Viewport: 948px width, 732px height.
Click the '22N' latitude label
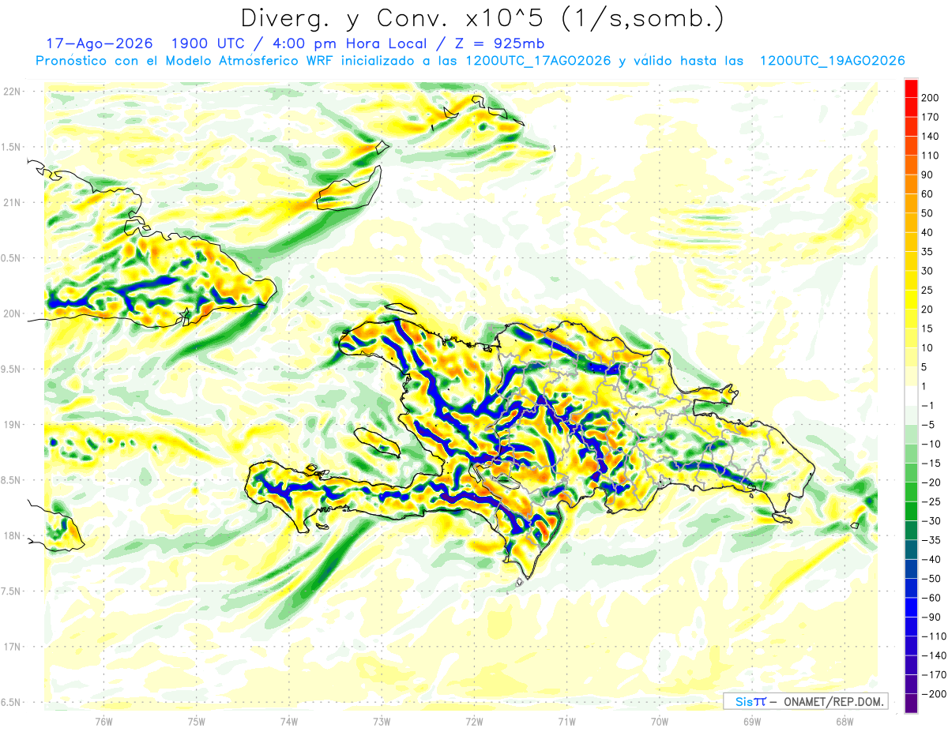[x=11, y=91]
